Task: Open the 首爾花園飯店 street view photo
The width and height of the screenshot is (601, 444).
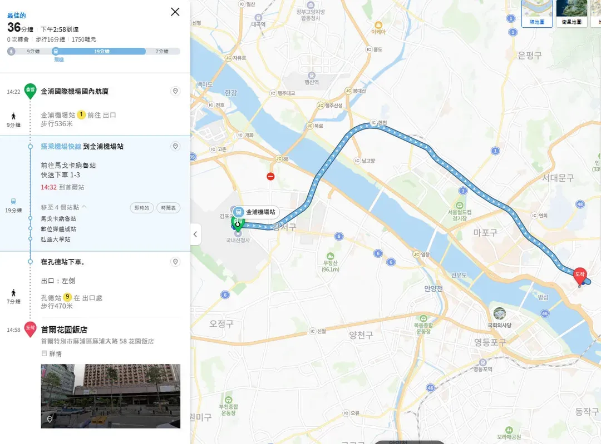Action: click(x=110, y=396)
